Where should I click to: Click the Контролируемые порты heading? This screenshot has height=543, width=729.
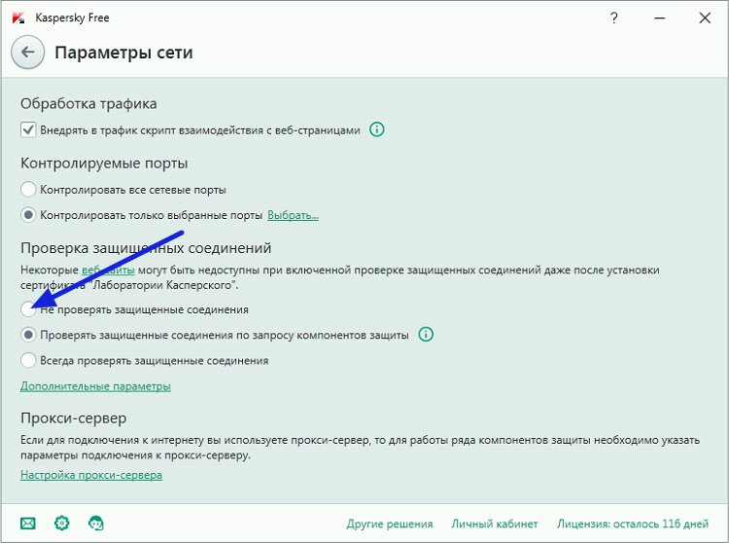pyautogui.click(x=104, y=163)
